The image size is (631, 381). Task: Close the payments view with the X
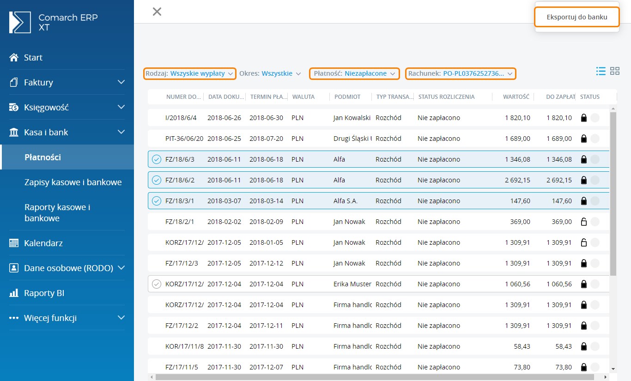157,12
